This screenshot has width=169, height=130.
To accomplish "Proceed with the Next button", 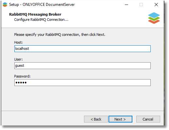I will 120,119.
